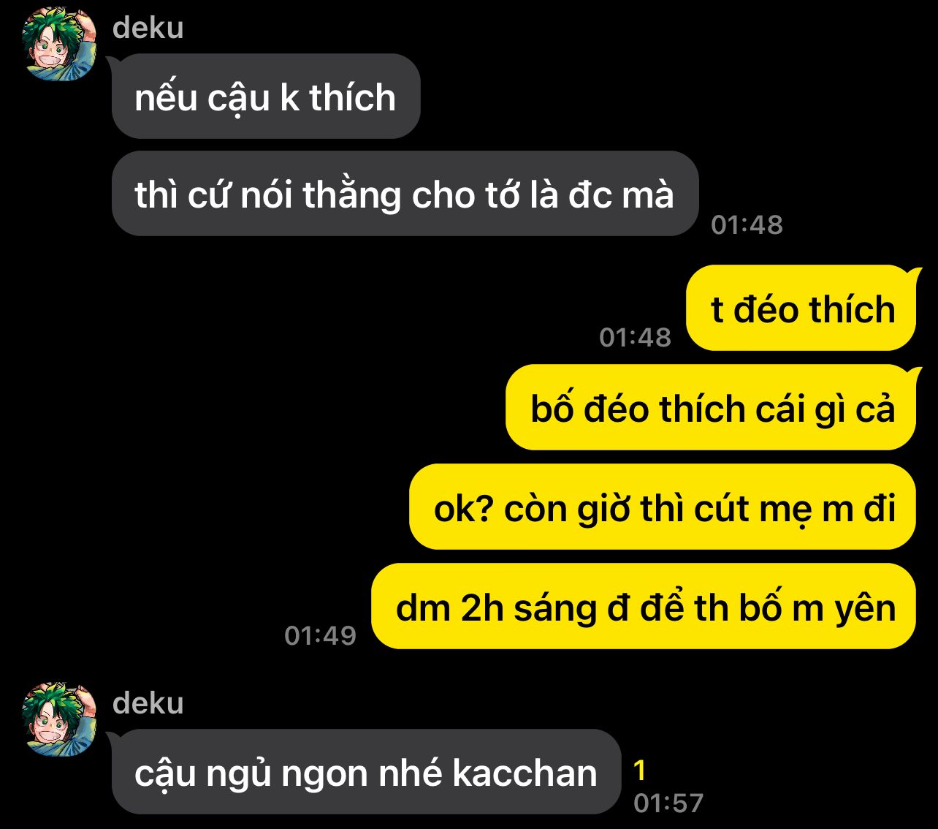Select bubble 'bố đéo thích cái gì cả'

711,408
